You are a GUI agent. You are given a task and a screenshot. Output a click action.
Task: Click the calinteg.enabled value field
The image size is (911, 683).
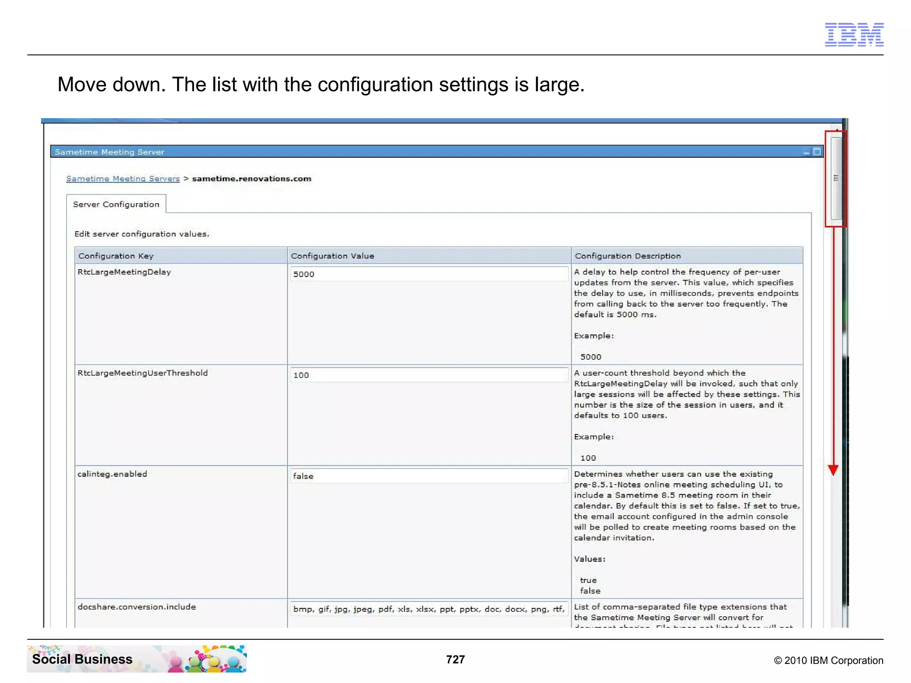coord(429,476)
